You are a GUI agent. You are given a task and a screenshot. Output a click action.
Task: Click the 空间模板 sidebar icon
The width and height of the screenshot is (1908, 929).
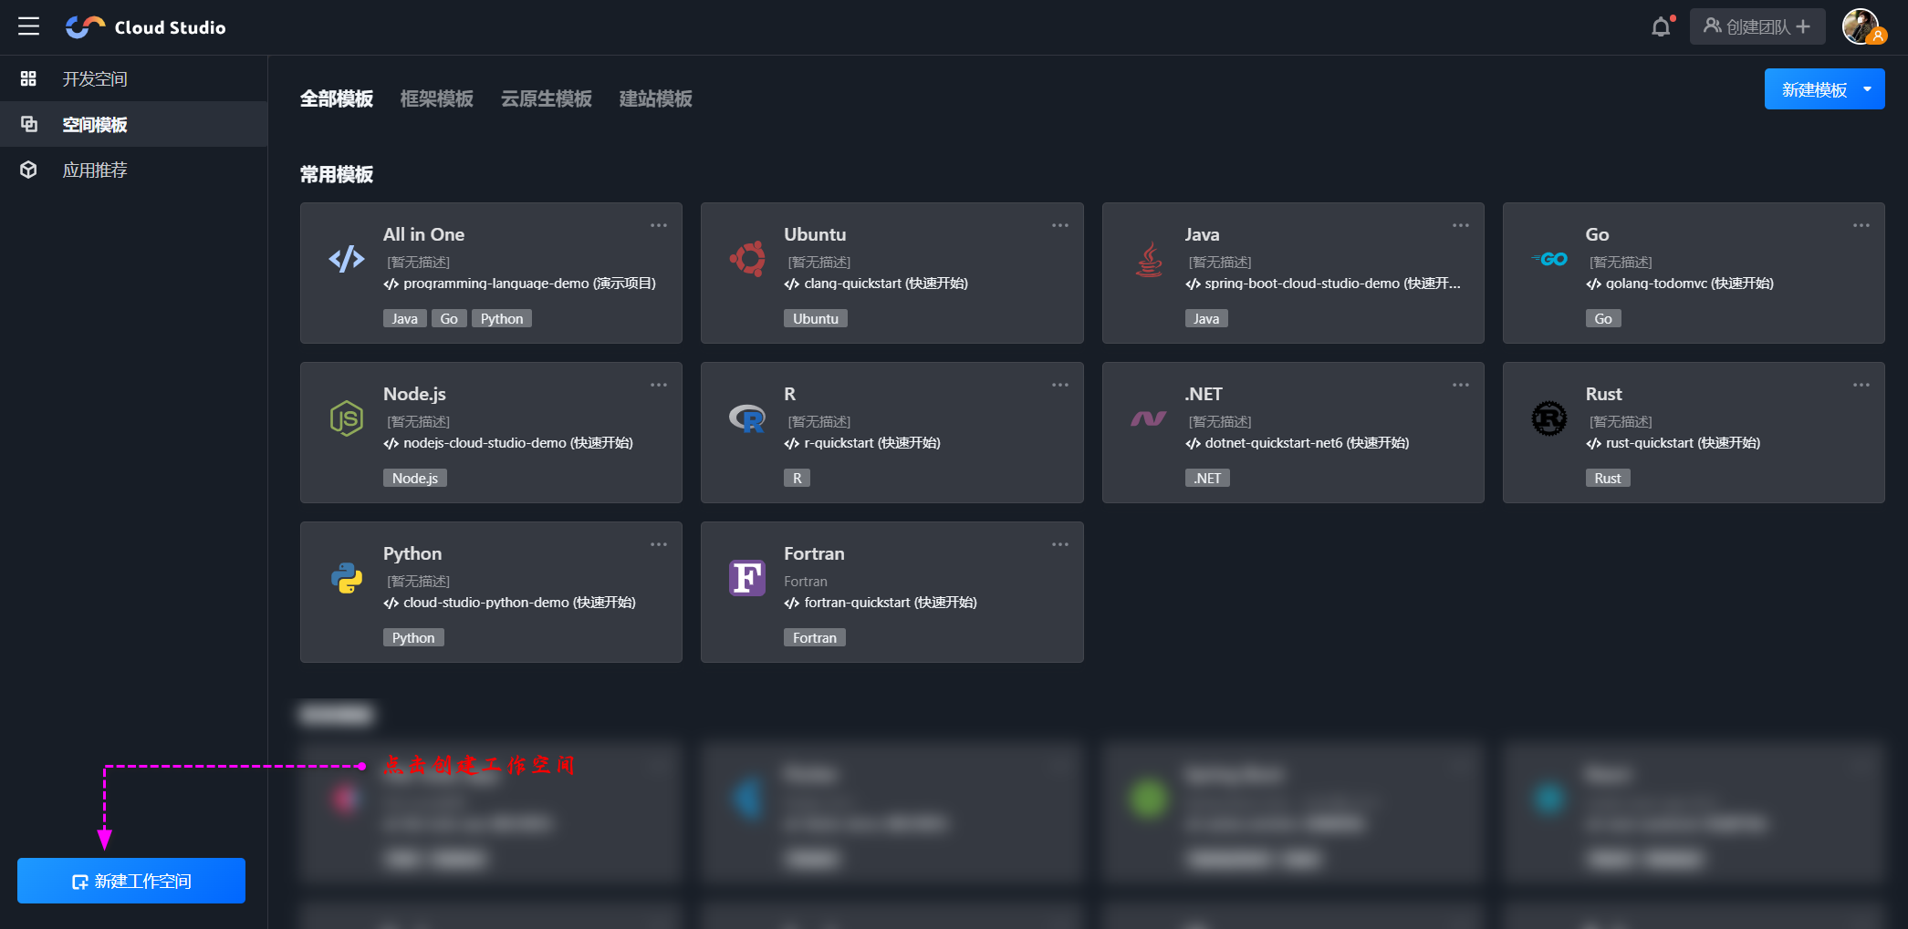click(29, 124)
